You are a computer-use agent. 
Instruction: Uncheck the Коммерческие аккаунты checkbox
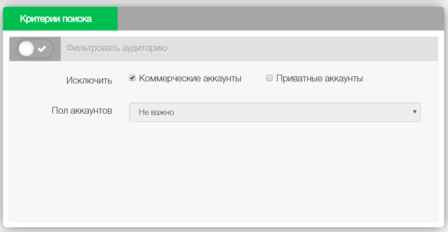point(132,78)
